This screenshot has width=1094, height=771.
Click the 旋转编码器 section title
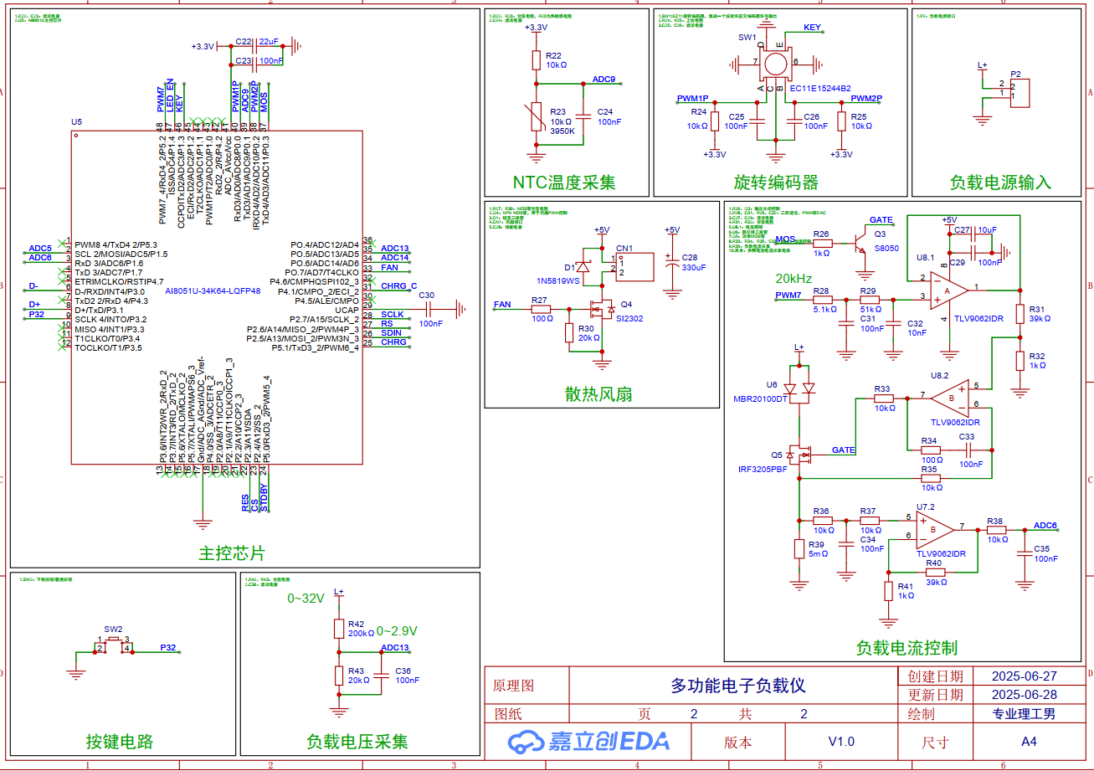776,182
